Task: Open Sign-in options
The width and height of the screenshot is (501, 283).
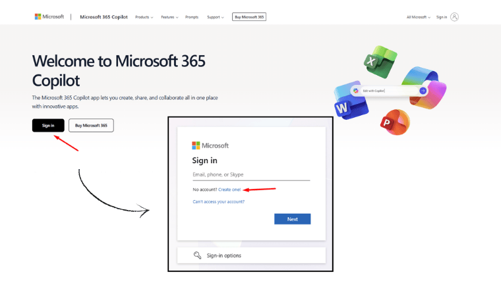Action: point(251,255)
